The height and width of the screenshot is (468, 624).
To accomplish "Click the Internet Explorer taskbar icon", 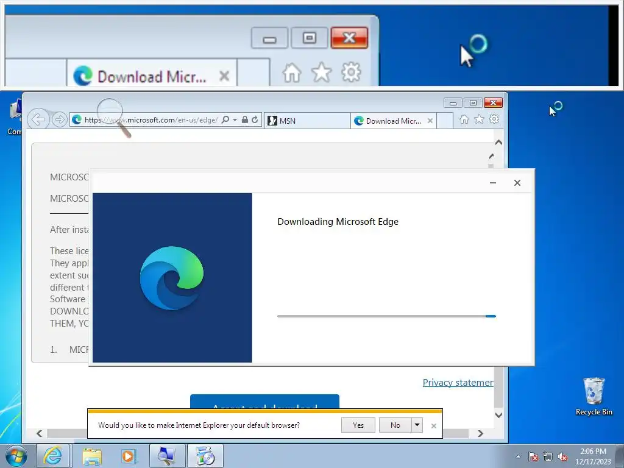I will pyautogui.click(x=53, y=456).
